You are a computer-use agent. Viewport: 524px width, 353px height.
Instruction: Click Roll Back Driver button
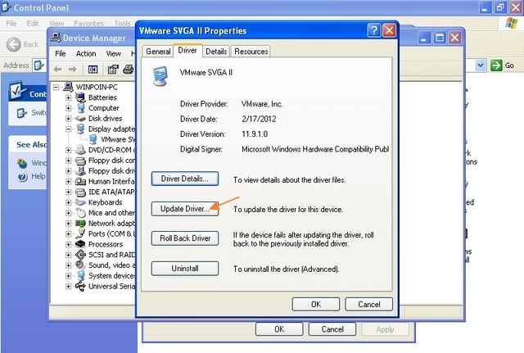185,238
